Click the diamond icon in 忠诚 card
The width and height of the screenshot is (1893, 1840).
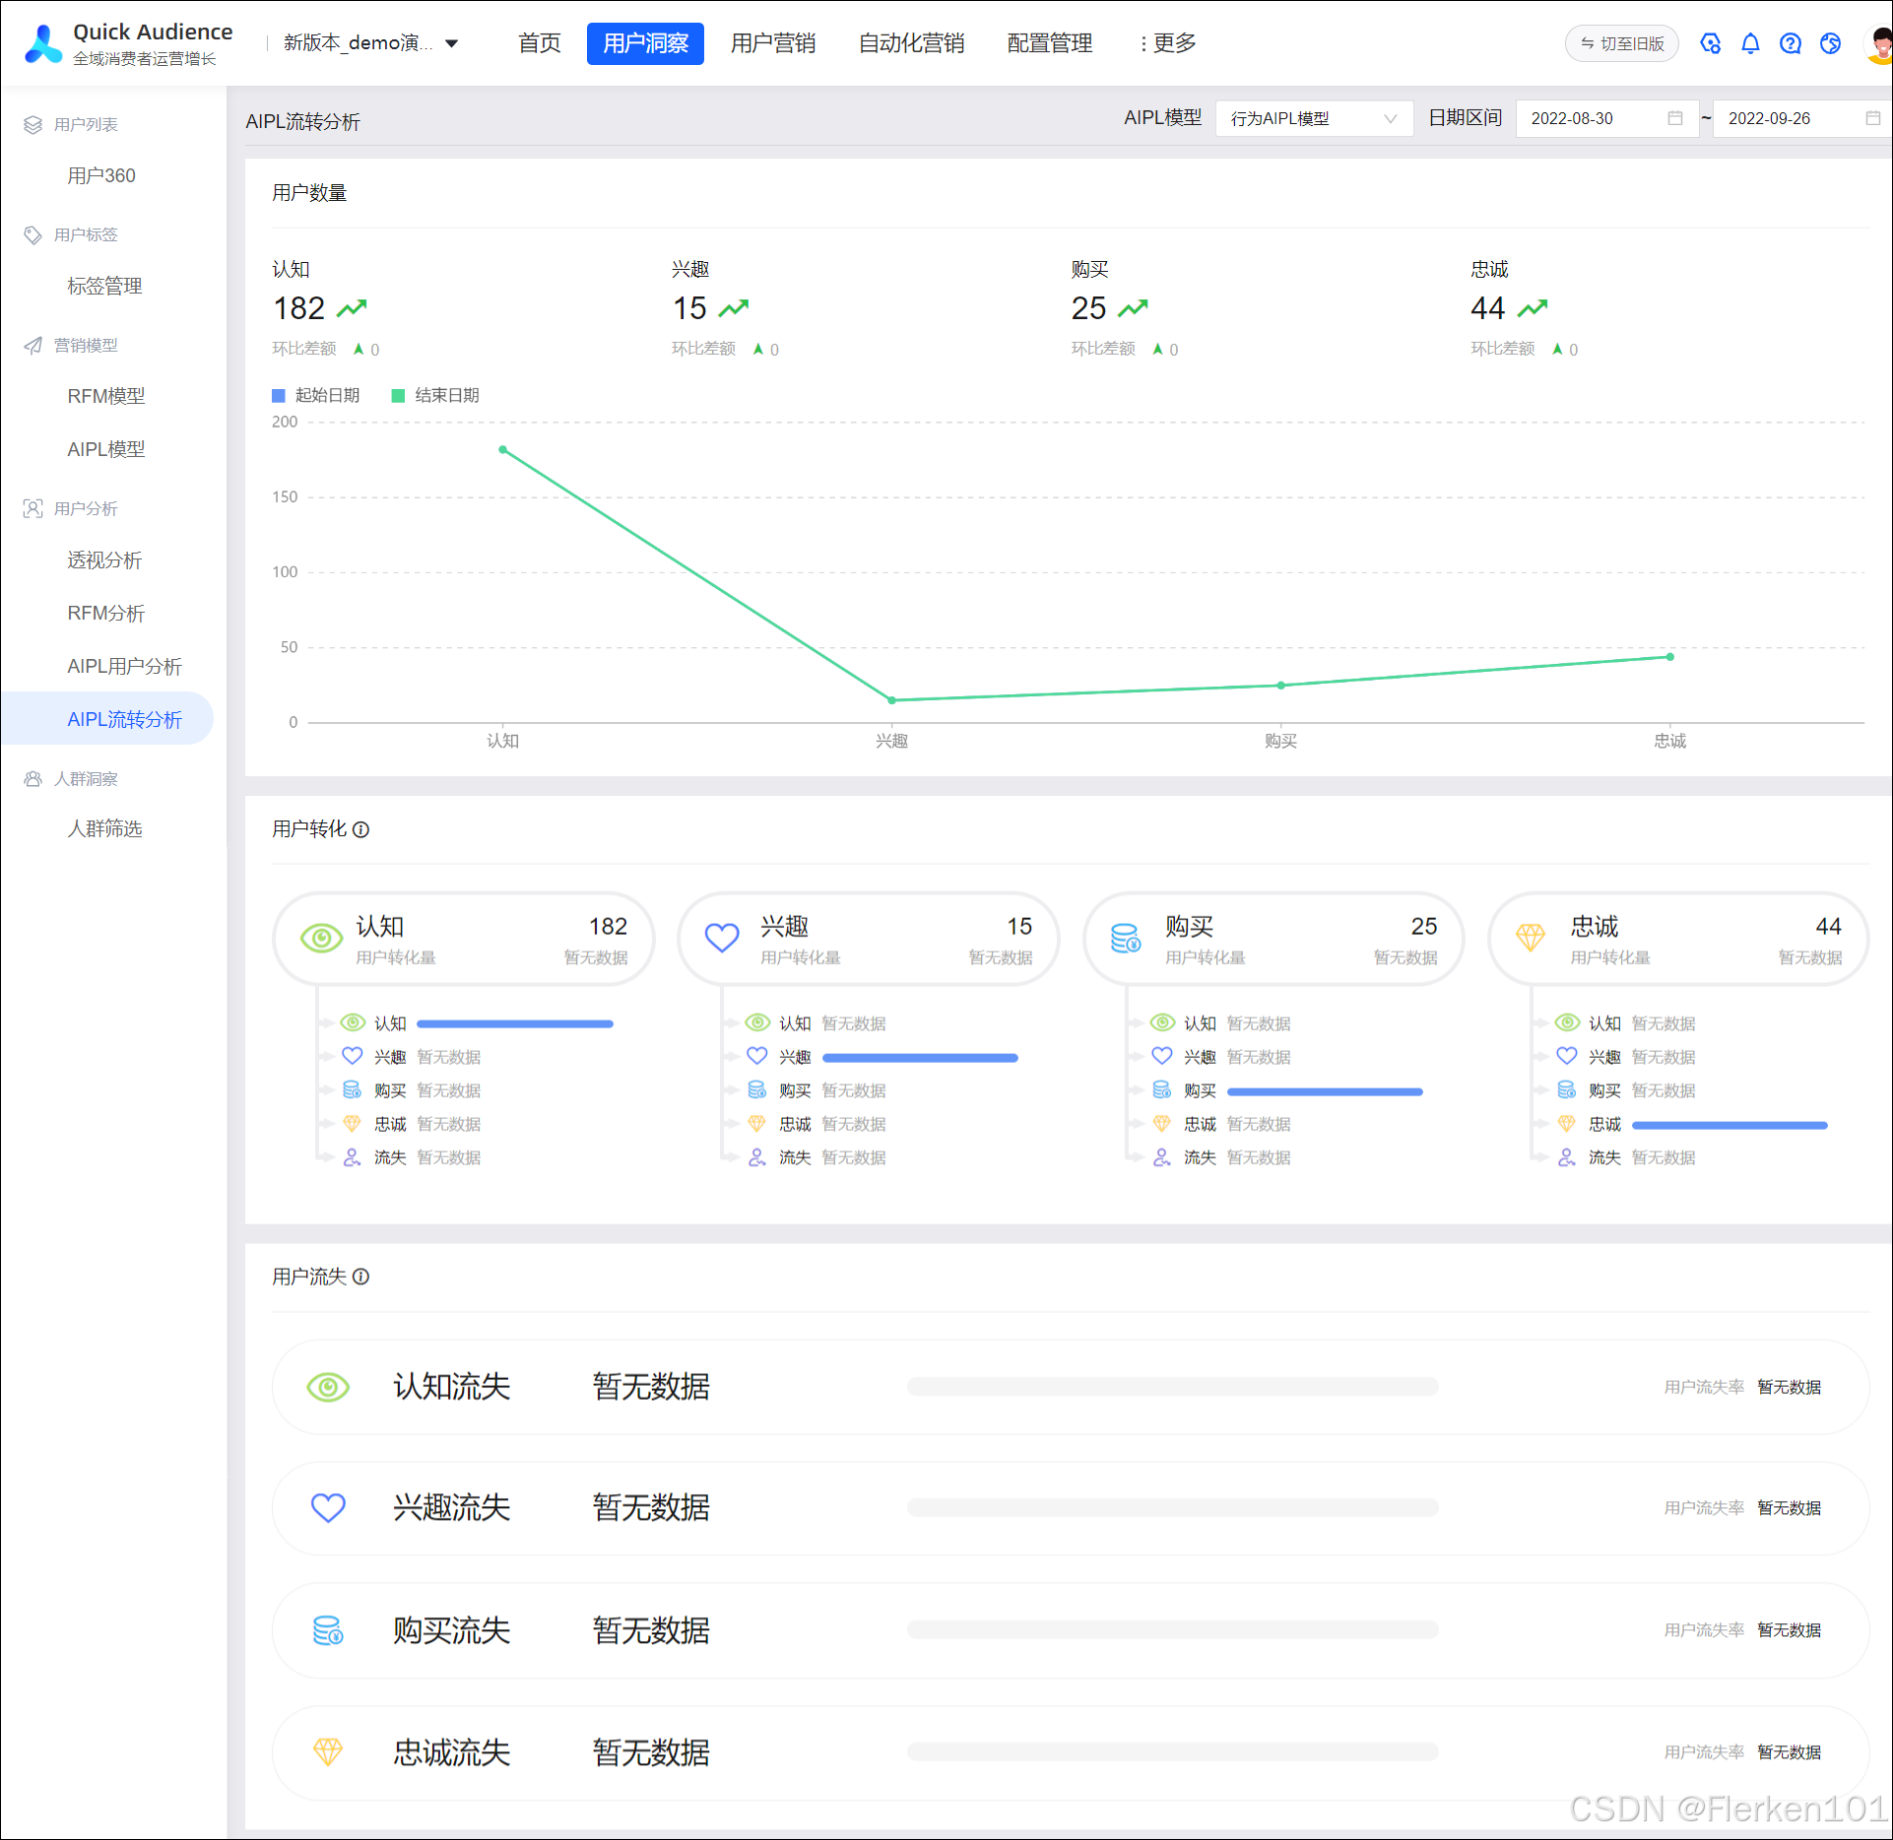pos(1531,938)
